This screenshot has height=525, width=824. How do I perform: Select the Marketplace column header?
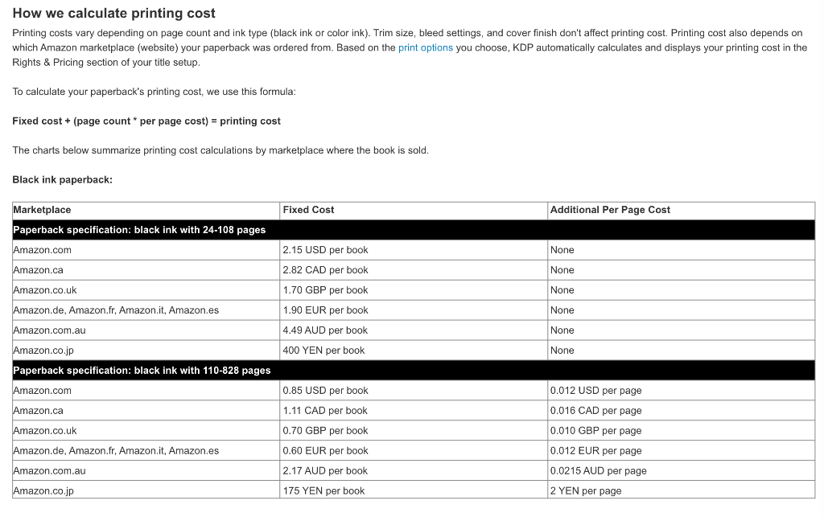146,210
